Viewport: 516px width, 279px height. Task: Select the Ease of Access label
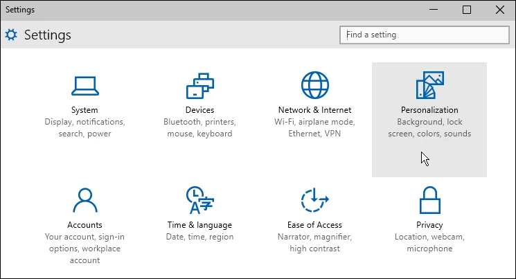tap(314, 225)
